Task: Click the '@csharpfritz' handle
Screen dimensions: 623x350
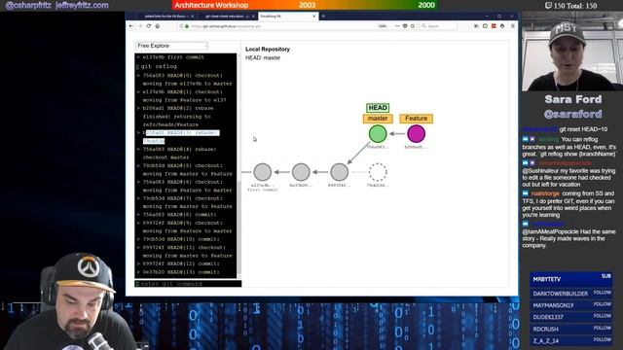Action: (28, 5)
